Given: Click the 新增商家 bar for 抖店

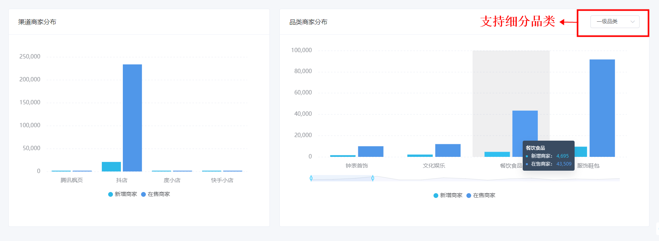Looking at the screenshot, I should pos(111,167).
